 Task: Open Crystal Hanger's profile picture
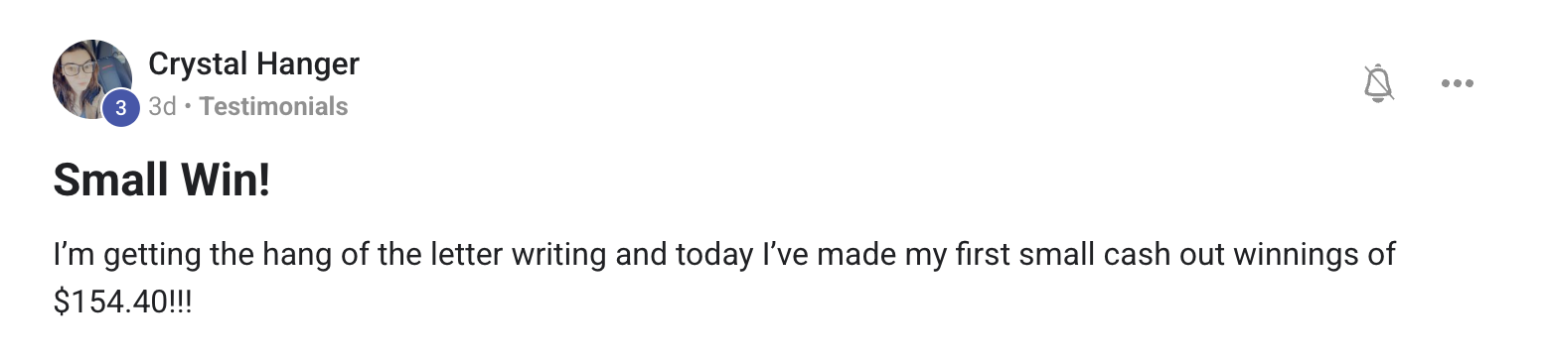coord(91,79)
